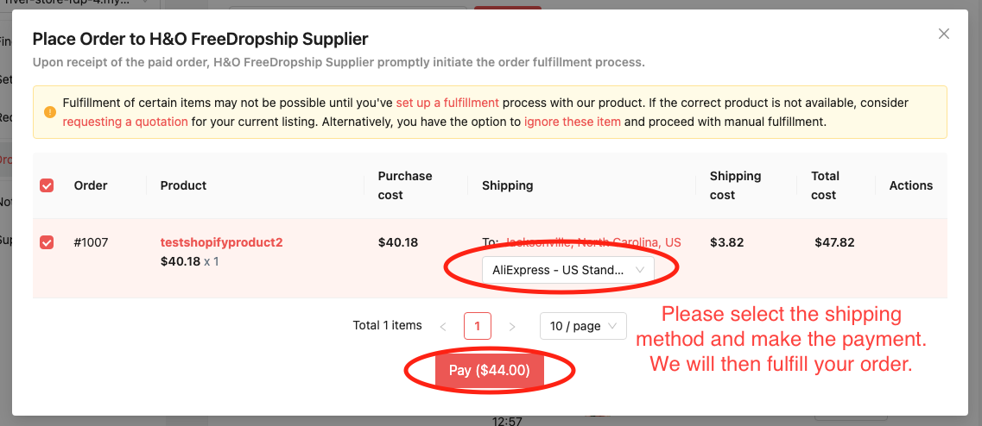Click the Shipping column header

click(507, 185)
